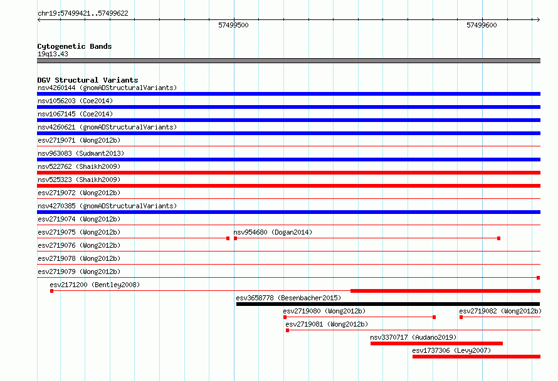This screenshot has width=558, height=381.
Task: Click esv2719074 (Wong2012b) label
Action: pyautogui.click(x=79, y=219)
